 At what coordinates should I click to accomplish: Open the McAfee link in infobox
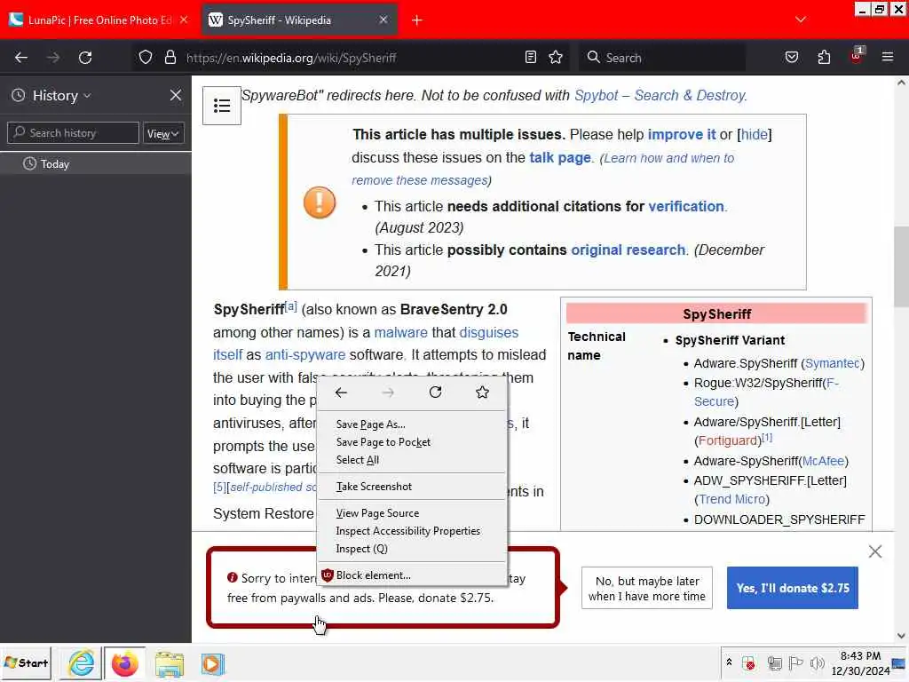823,461
